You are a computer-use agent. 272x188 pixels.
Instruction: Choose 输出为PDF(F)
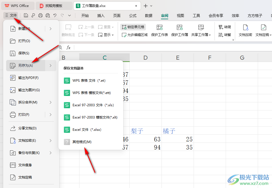click(x=31, y=78)
